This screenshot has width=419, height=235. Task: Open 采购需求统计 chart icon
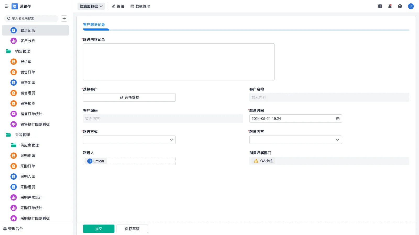(14, 197)
